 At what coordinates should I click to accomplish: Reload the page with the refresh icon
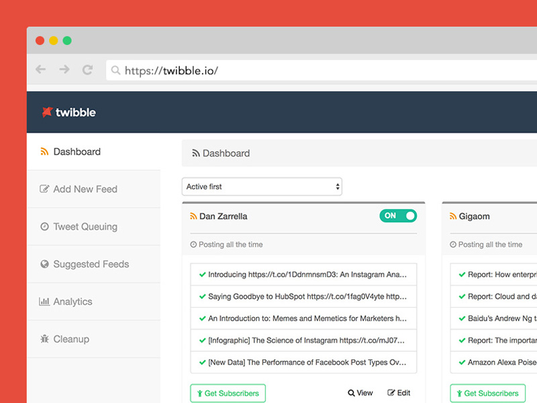pos(87,69)
